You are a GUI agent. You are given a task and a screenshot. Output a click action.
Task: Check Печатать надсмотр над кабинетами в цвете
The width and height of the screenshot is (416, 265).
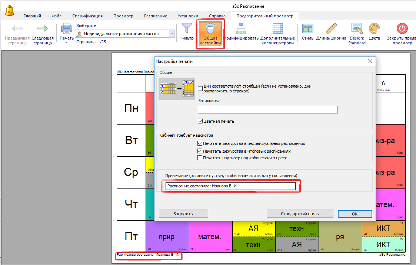coord(200,158)
